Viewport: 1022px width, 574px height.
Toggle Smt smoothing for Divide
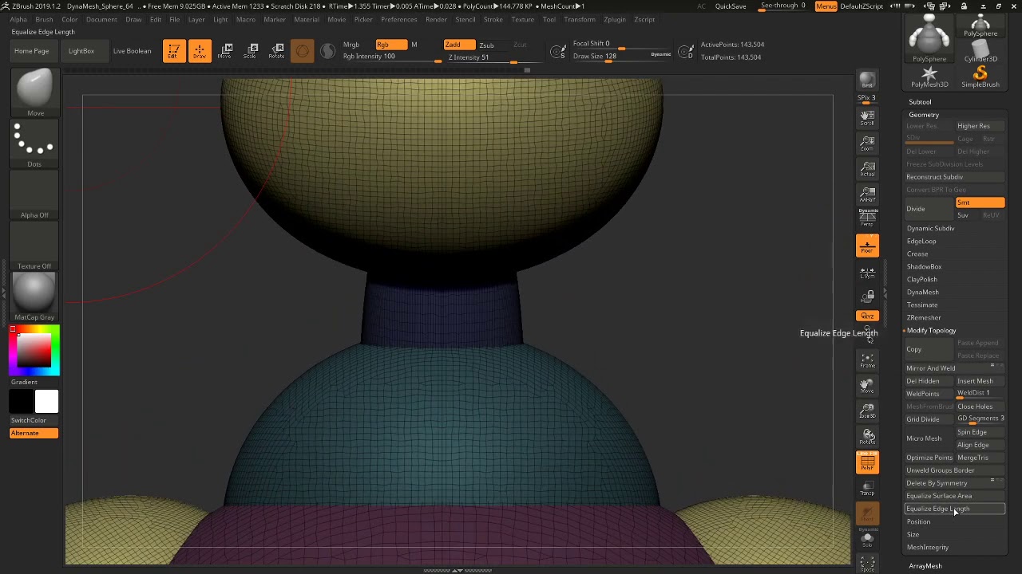[x=980, y=202]
